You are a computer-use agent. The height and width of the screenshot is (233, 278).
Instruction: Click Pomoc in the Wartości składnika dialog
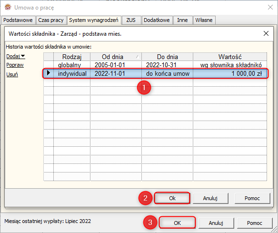252,198
